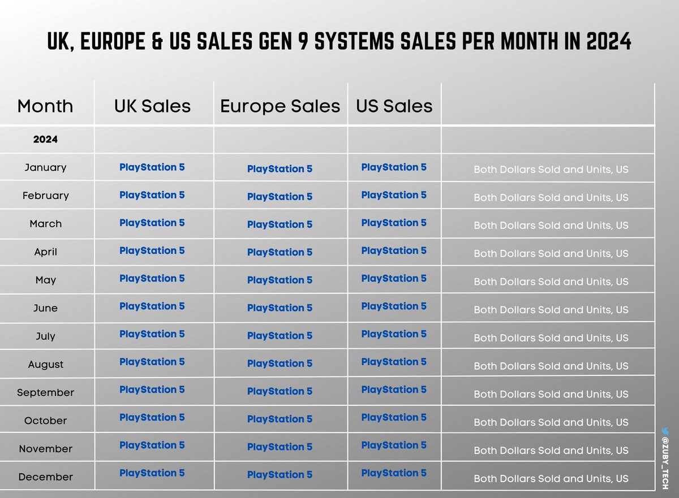Click the November month label
The image size is (679, 498).
coord(45,449)
